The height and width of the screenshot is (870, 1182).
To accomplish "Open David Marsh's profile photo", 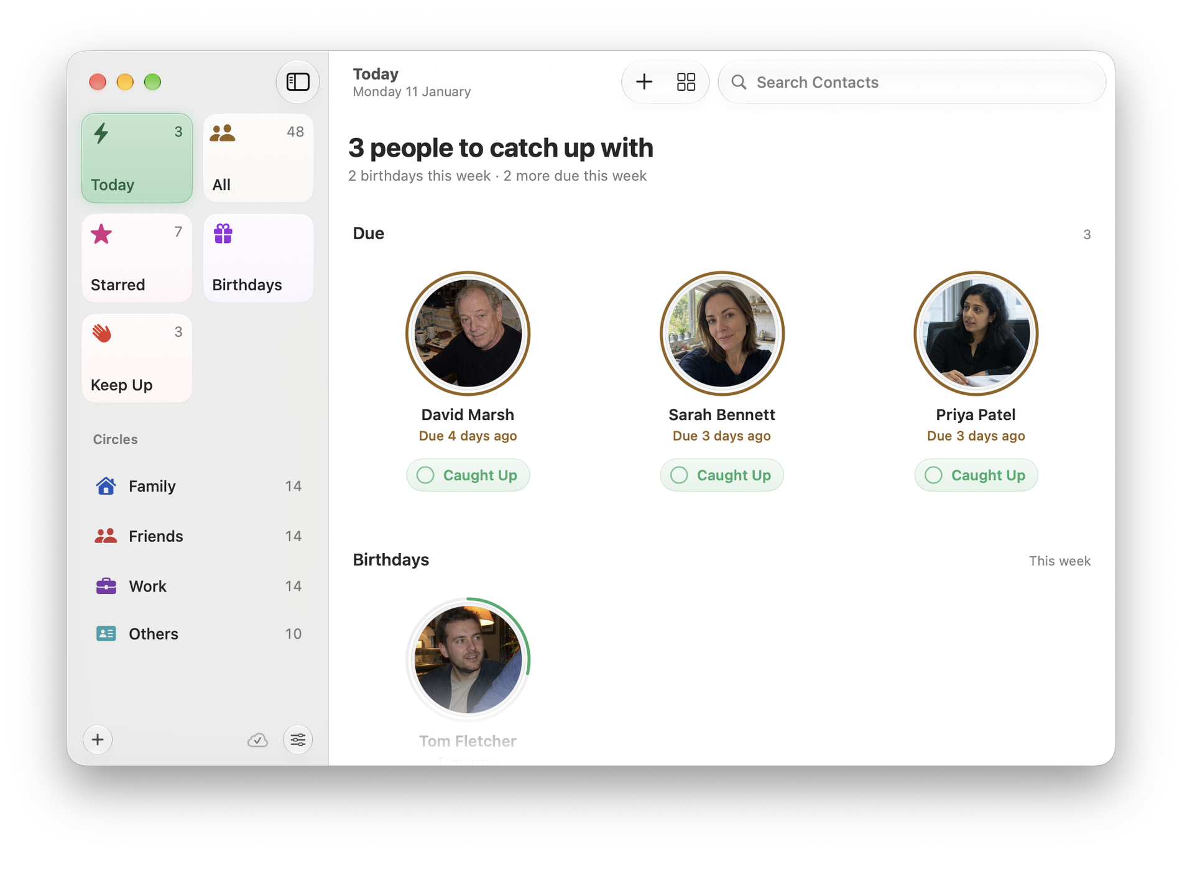I will [x=468, y=333].
